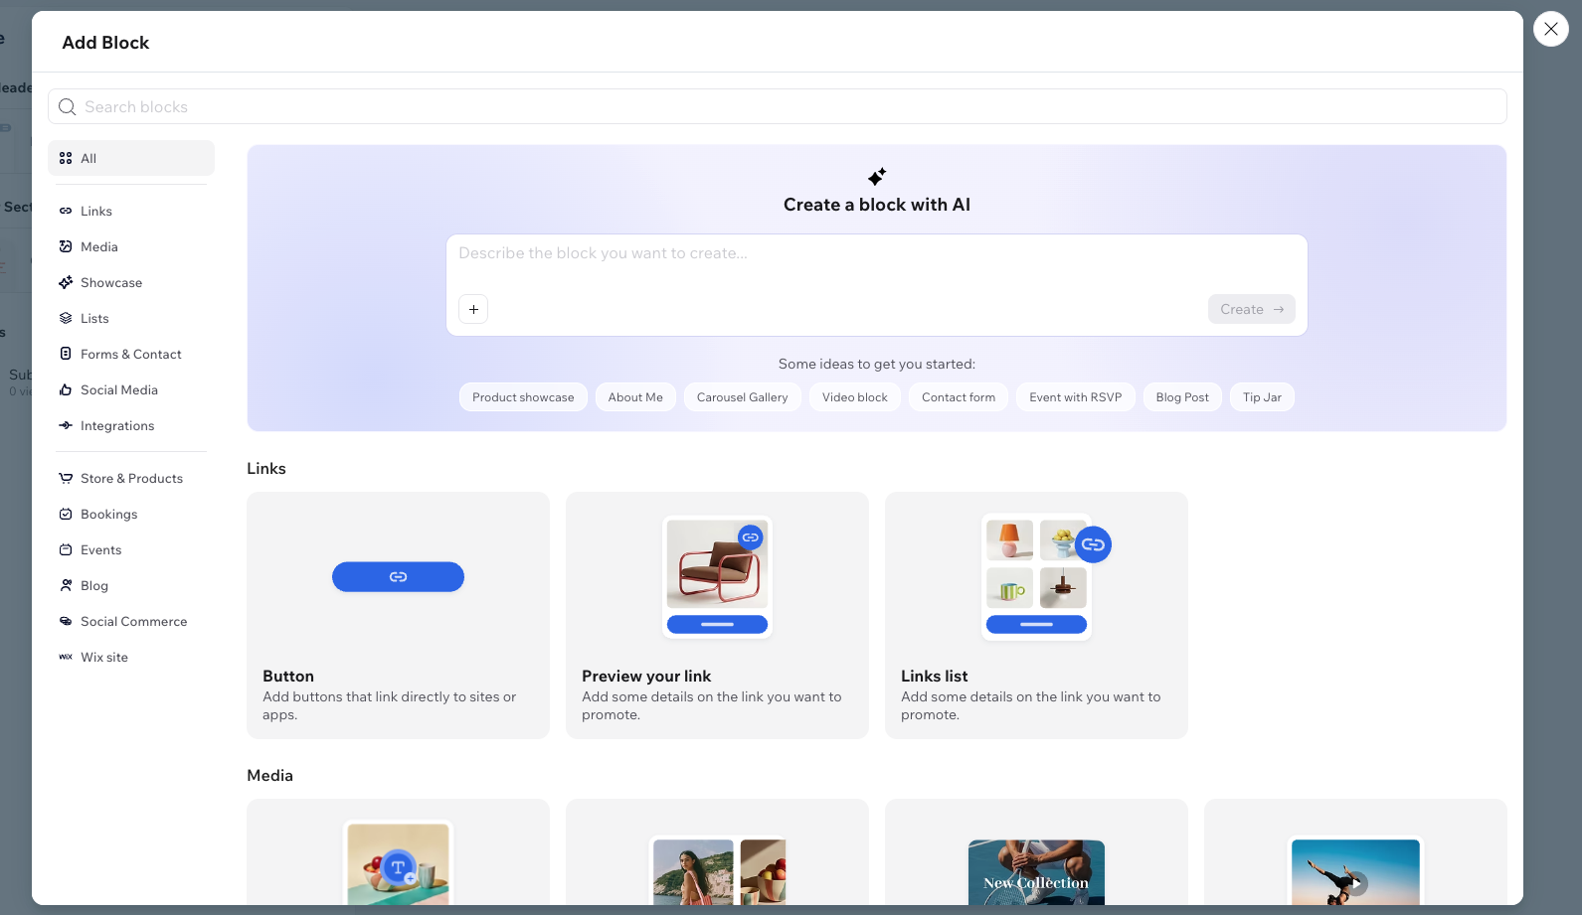Select the All category
This screenshot has height=915, width=1582.
click(x=131, y=158)
